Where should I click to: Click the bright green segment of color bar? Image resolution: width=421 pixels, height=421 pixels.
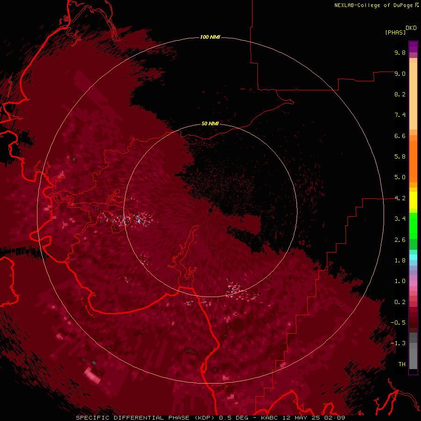click(413, 226)
